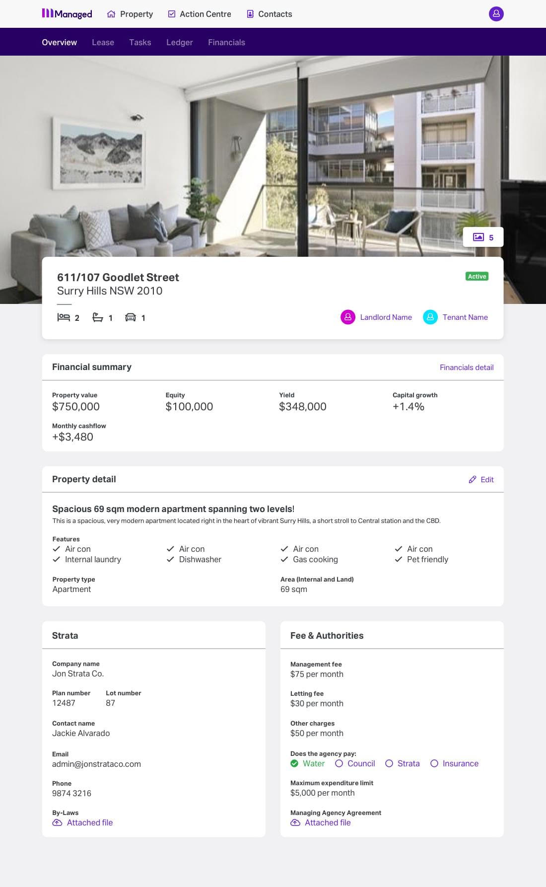Click the Landlord avatar icon

348,317
